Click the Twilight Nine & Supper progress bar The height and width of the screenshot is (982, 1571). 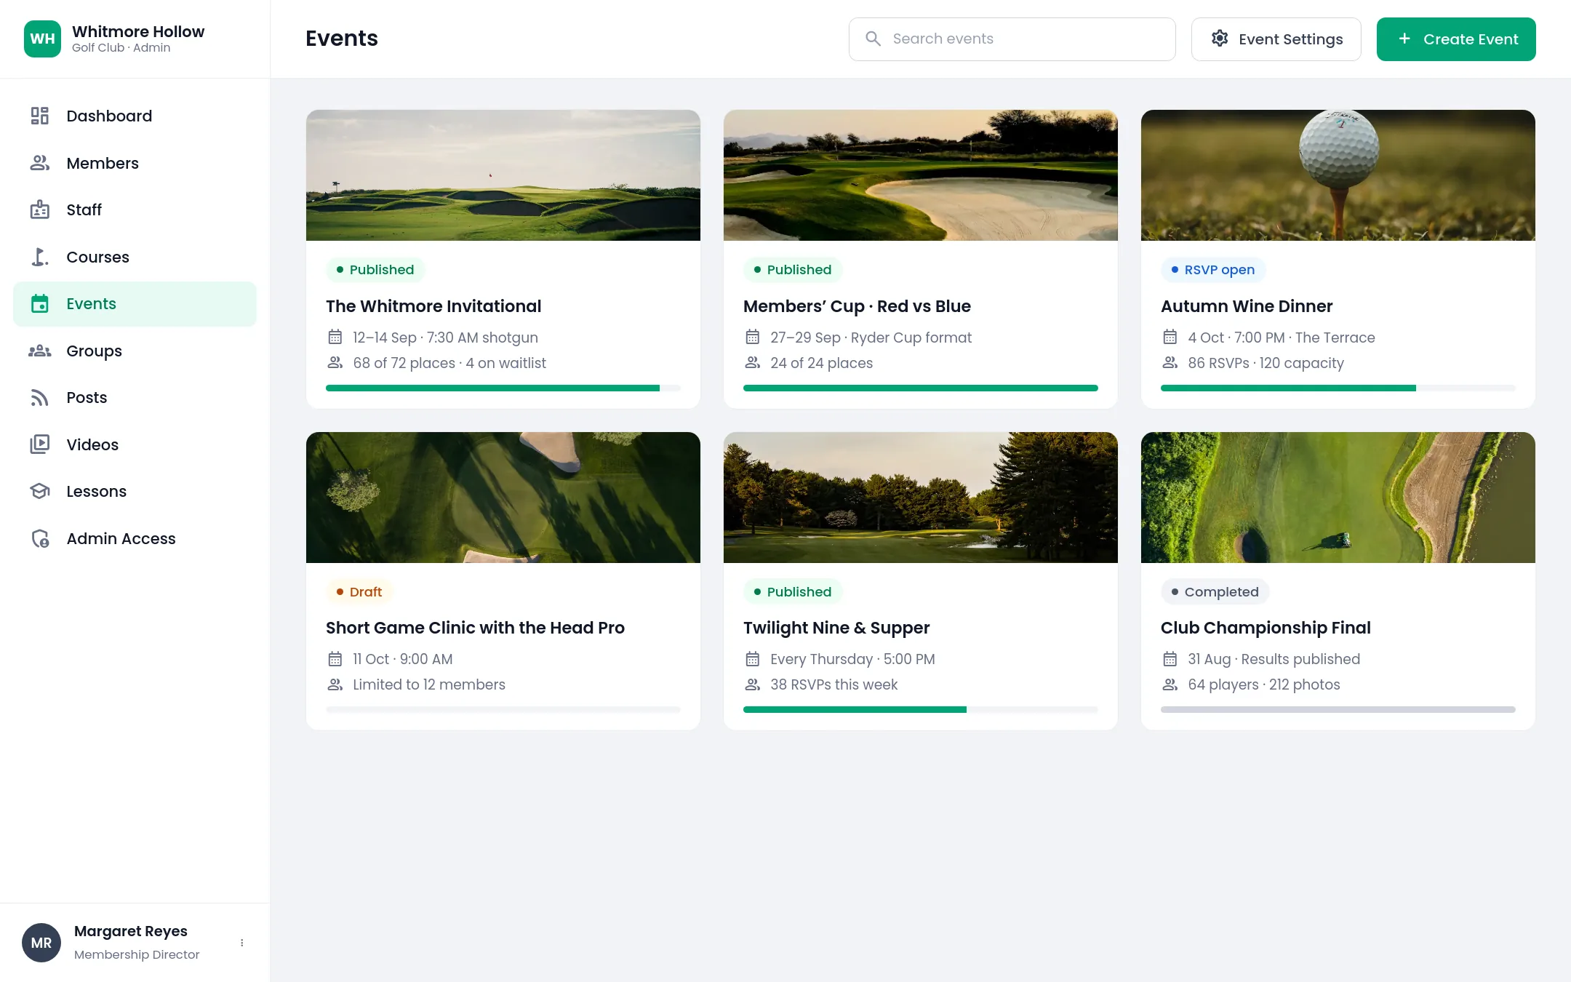point(921,710)
